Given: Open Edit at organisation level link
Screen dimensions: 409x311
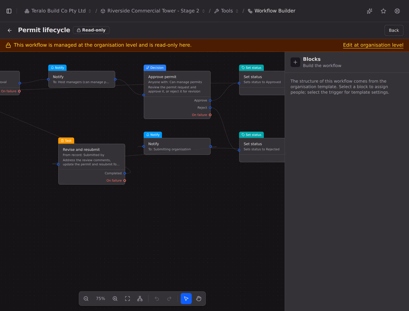Looking at the screenshot, I should tap(373, 45).
